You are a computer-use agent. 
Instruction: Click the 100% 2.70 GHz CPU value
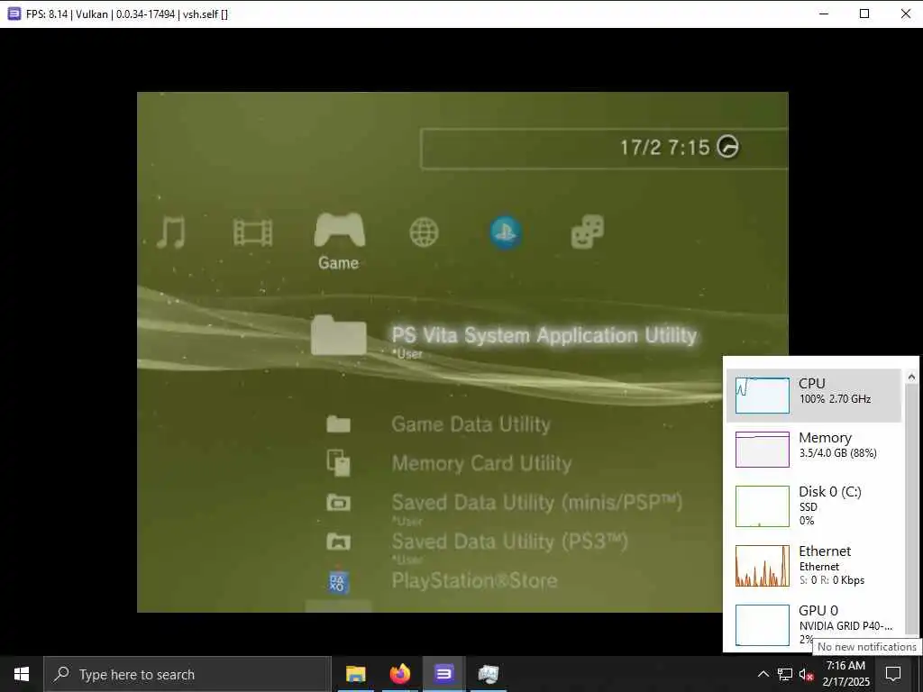tap(835, 399)
